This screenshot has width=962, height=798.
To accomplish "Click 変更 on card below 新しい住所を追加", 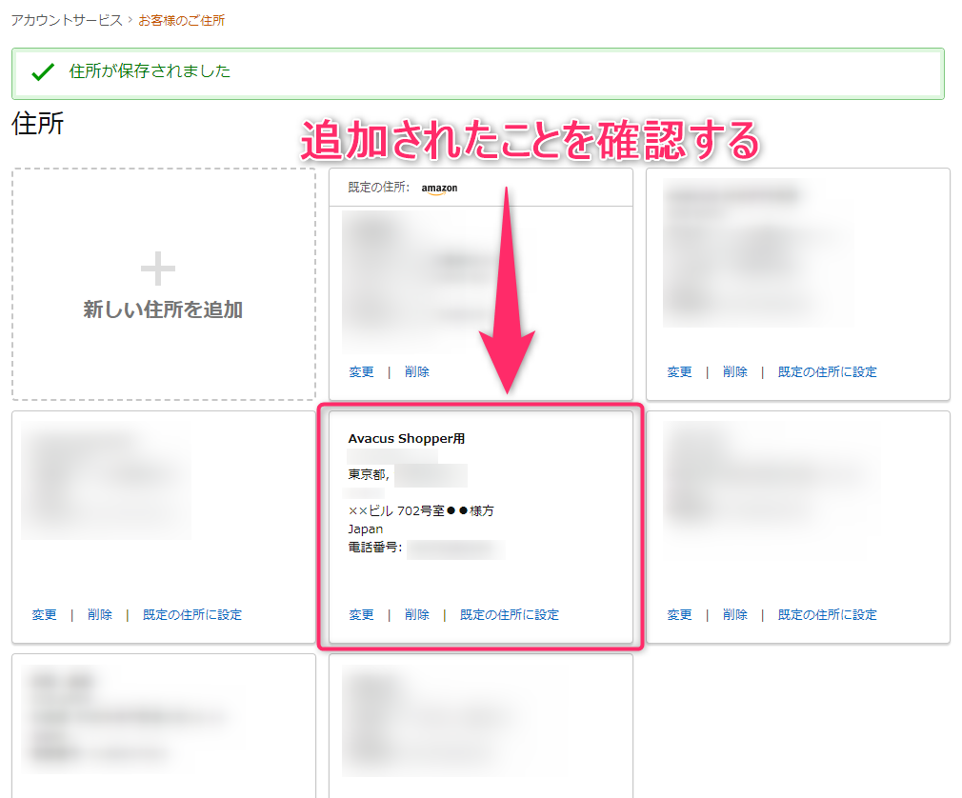I will pos(44,615).
